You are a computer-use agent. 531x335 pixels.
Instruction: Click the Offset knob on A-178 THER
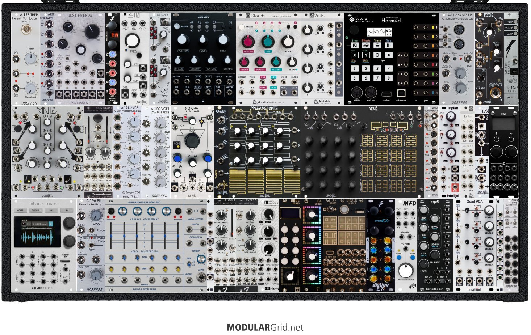pyautogui.click(x=30, y=59)
